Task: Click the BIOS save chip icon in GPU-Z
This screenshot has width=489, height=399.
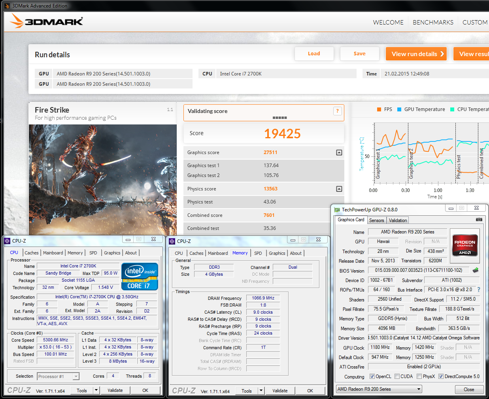Action: 476,270
